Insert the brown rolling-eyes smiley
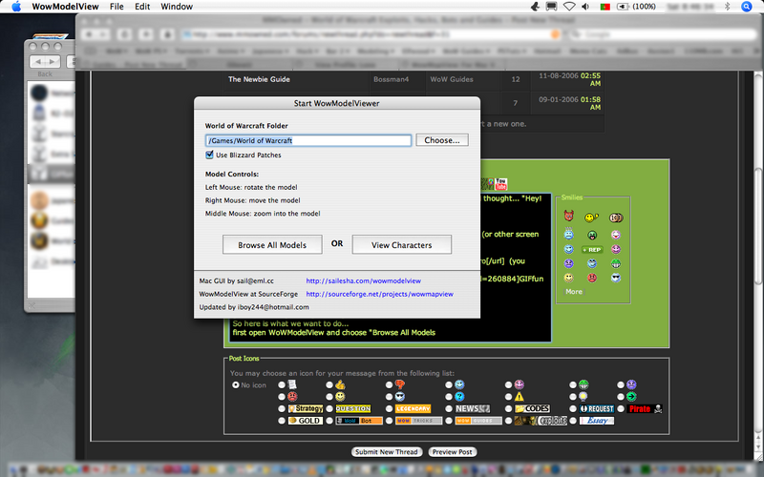 pyautogui.click(x=616, y=218)
